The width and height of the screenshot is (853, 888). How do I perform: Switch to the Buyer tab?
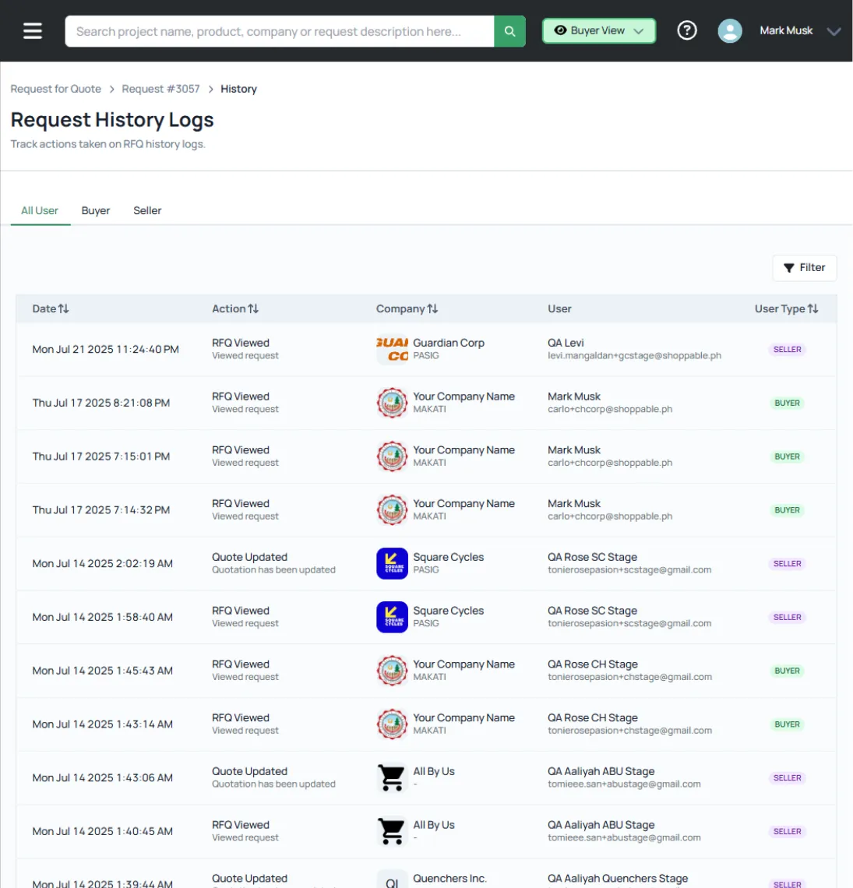click(95, 210)
